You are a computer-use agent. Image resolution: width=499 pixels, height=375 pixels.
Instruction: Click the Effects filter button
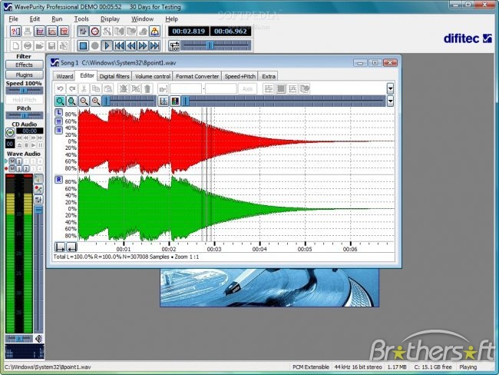[25, 65]
